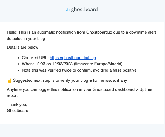Click the 'Details are below:' text

pos(23,47)
